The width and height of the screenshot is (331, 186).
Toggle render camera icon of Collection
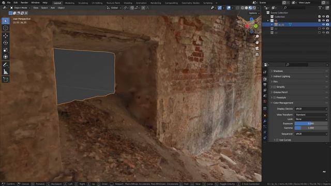coord(327,17)
